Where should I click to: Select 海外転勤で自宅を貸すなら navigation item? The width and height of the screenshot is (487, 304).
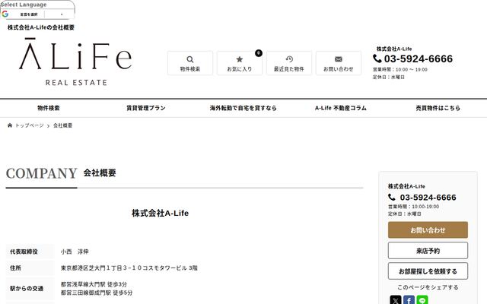tap(243, 108)
